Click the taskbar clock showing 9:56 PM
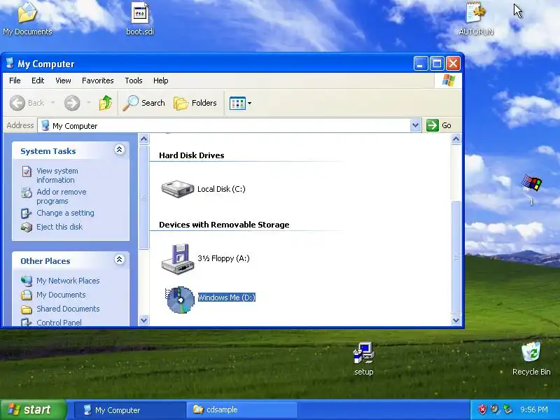Image resolution: width=560 pixels, height=420 pixels. coord(534,409)
